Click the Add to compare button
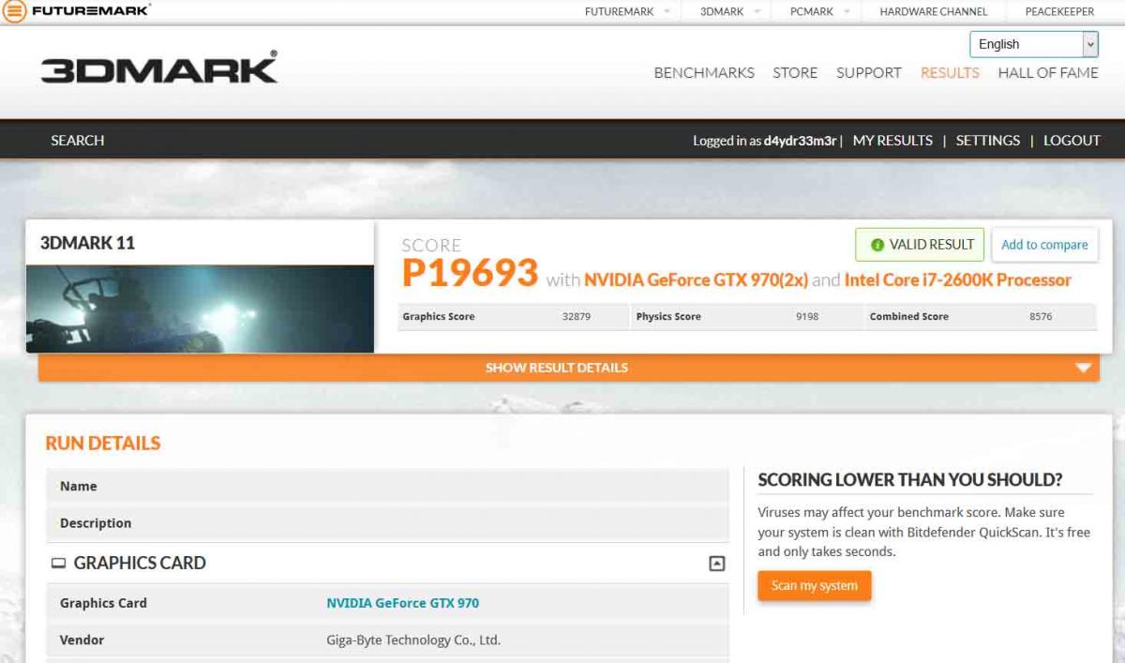This screenshot has width=1125, height=663. pos(1044,245)
